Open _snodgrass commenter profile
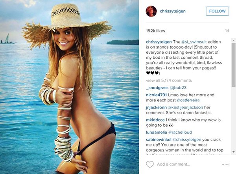 click(157, 88)
